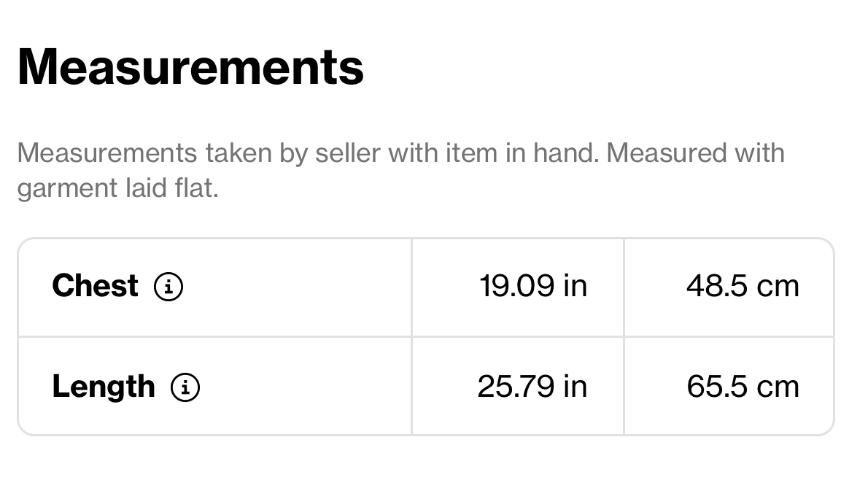Click the number 25.79 in Length row
Viewport: 841px width, 491px height.
(516, 387)
